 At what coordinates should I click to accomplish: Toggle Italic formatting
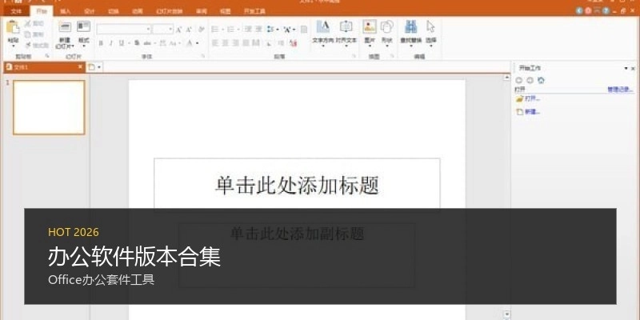click(110, 43)
